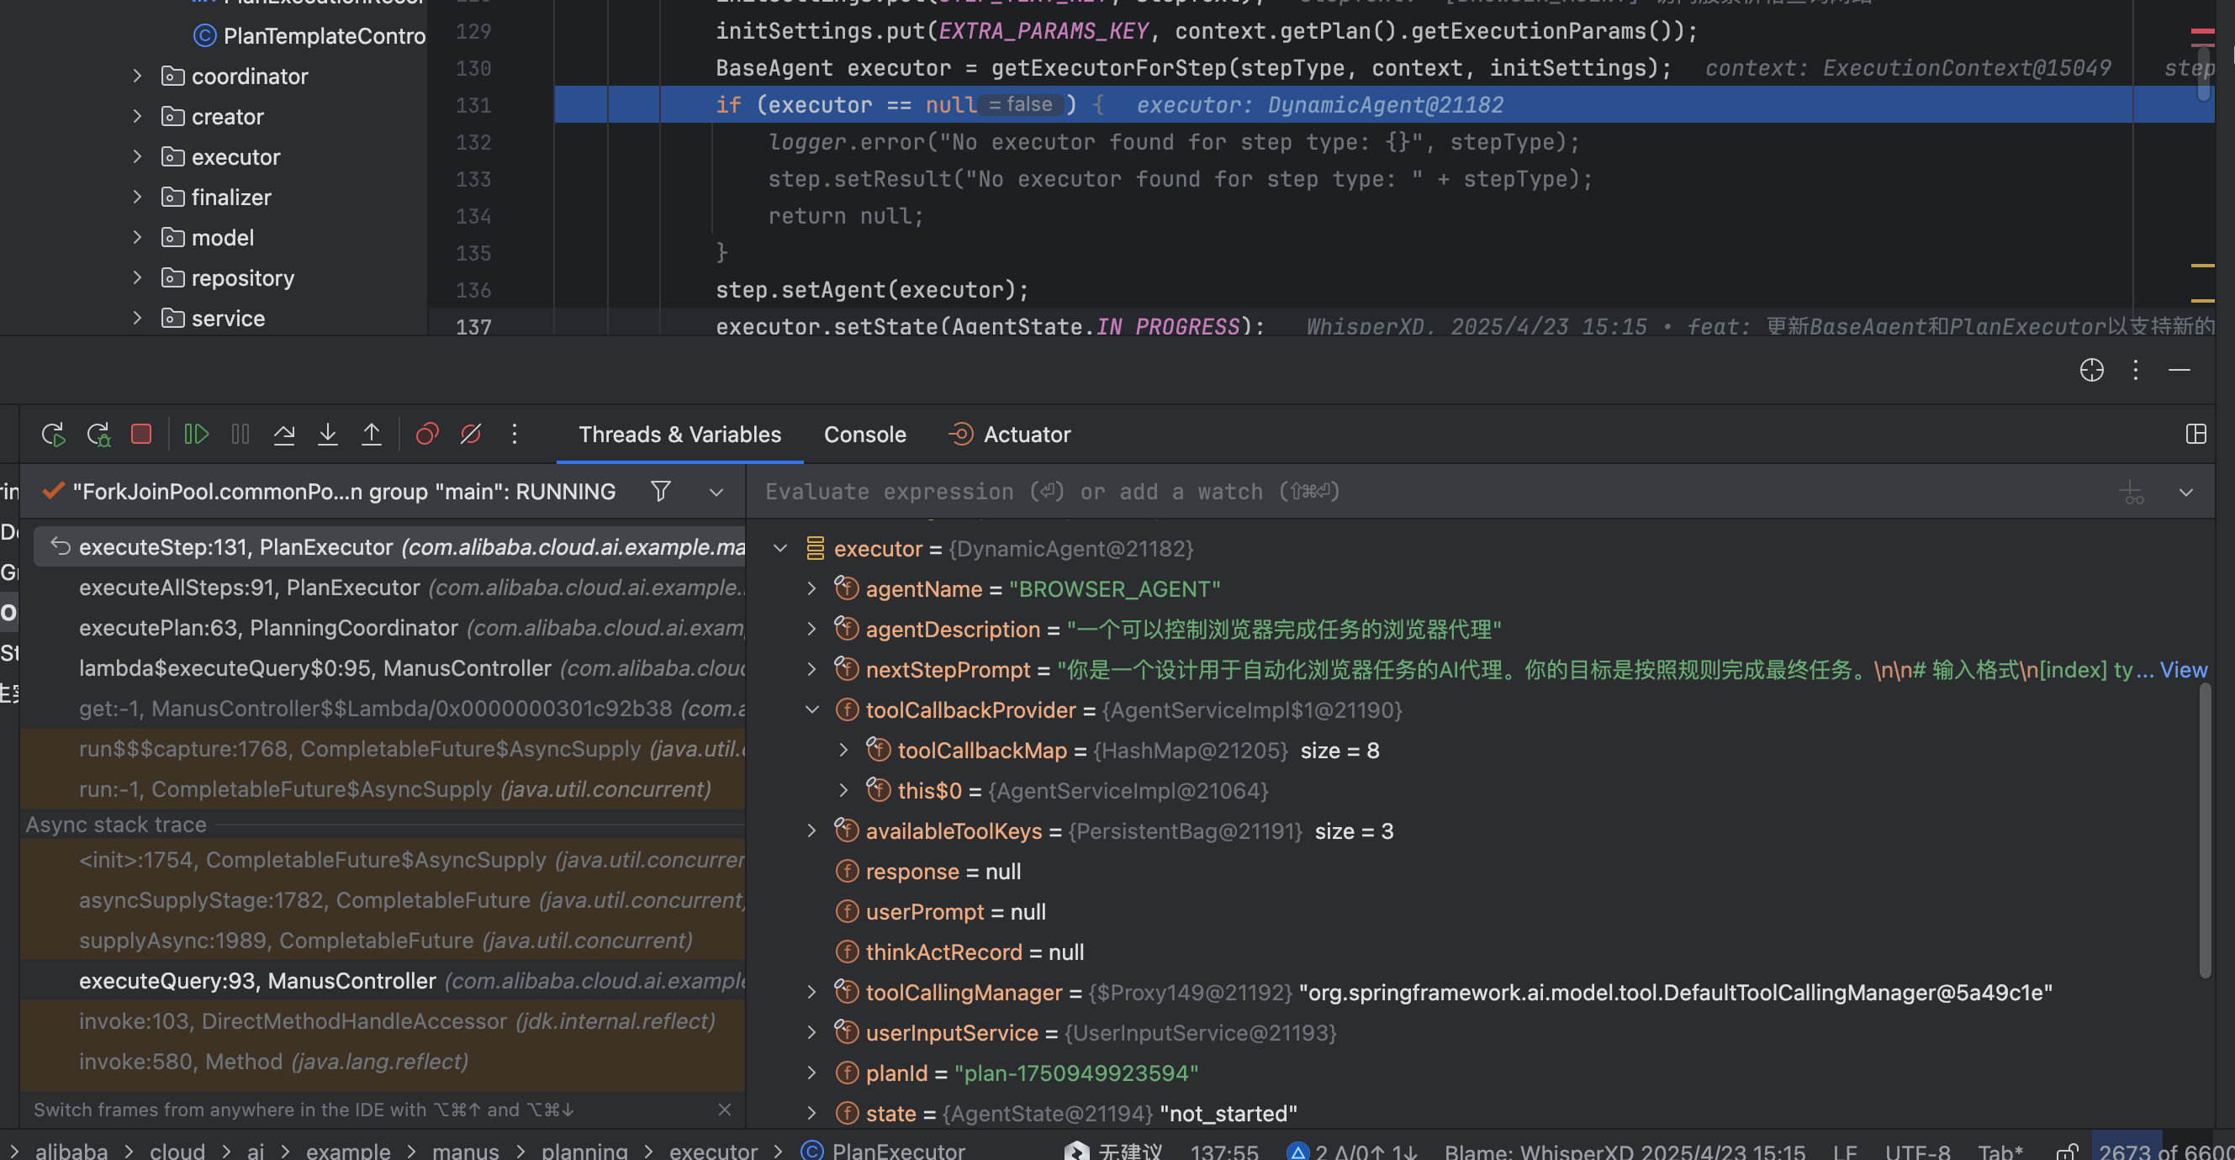The width and height of the screenshot is (2235, 1160).
Task: Open the Actuator tab
Action: (x=1009, y=435)
